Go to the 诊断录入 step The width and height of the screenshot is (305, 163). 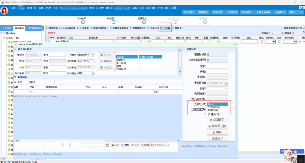coord(114,22)
